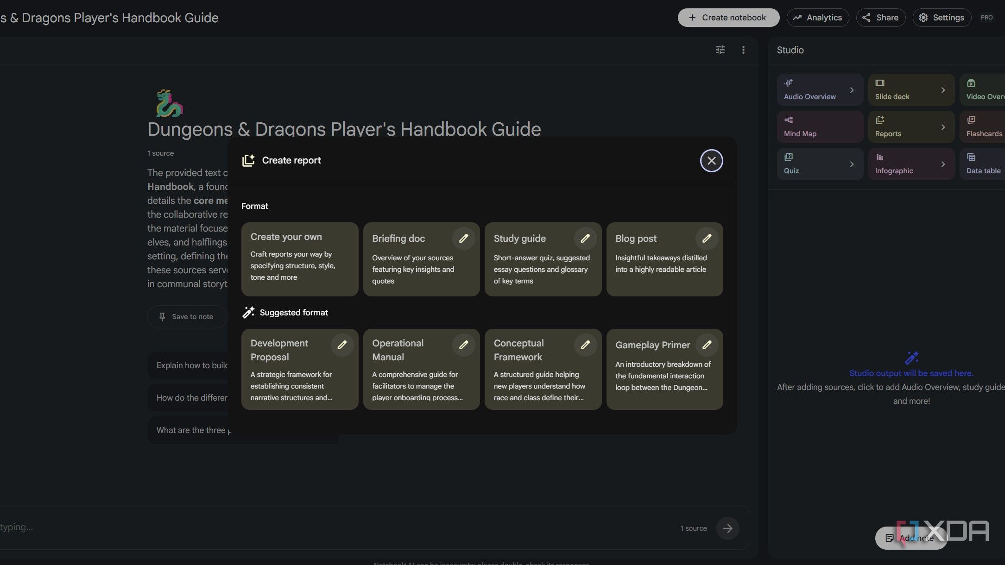Click the PRO badge
This screenshot has width=1005, height=565.
(x=986, y=18)
